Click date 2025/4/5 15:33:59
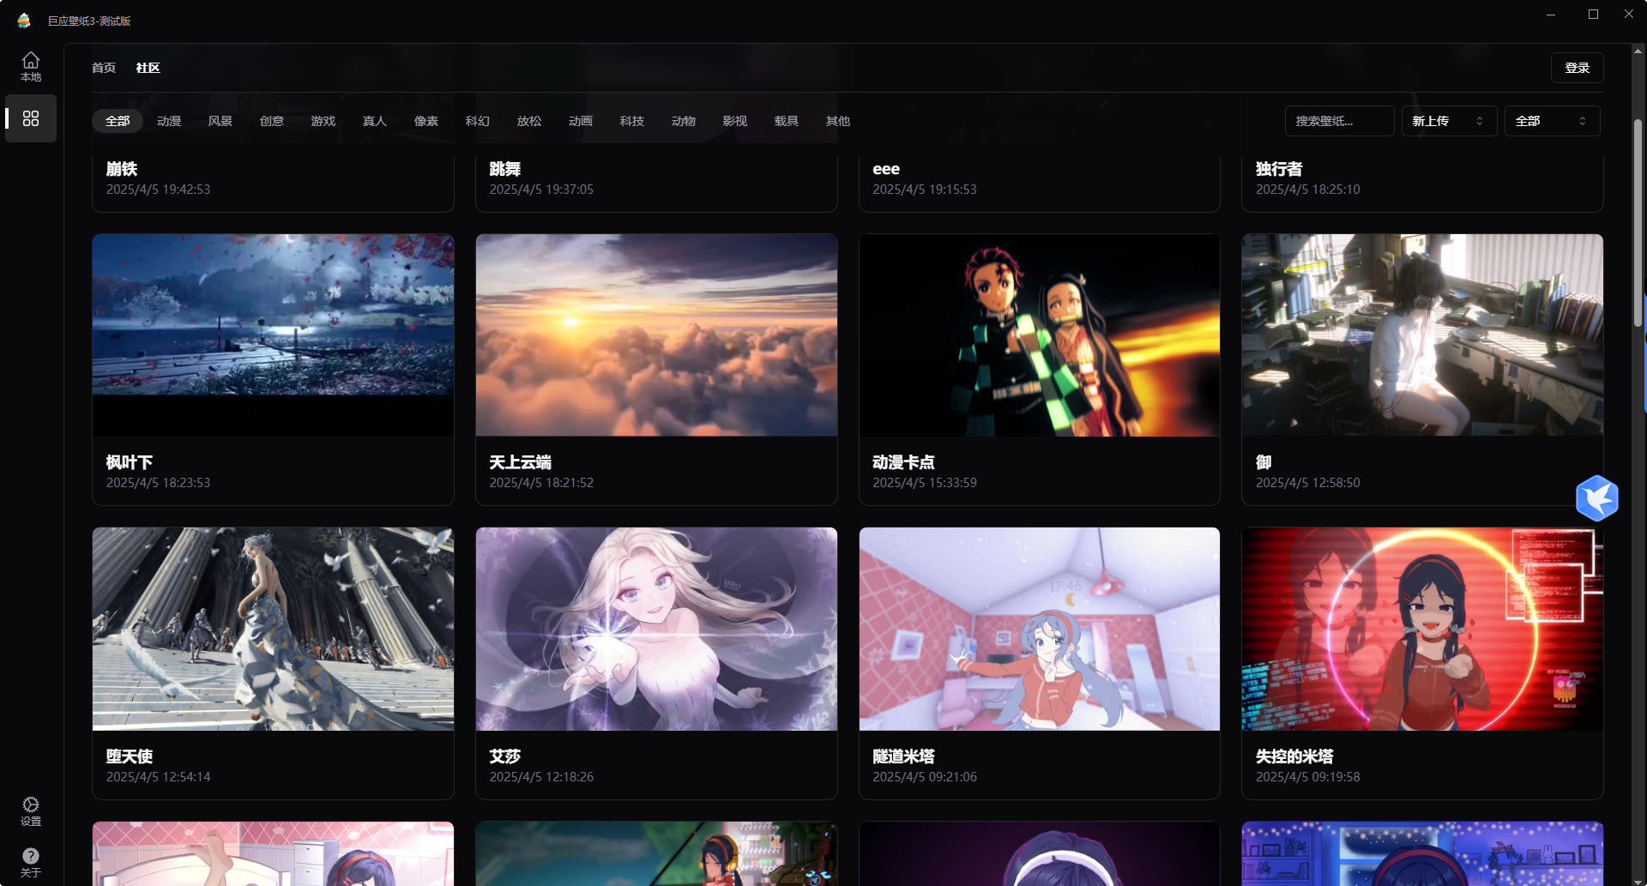Viewport: 1647px width, 886px height. [x=925, y=483]
